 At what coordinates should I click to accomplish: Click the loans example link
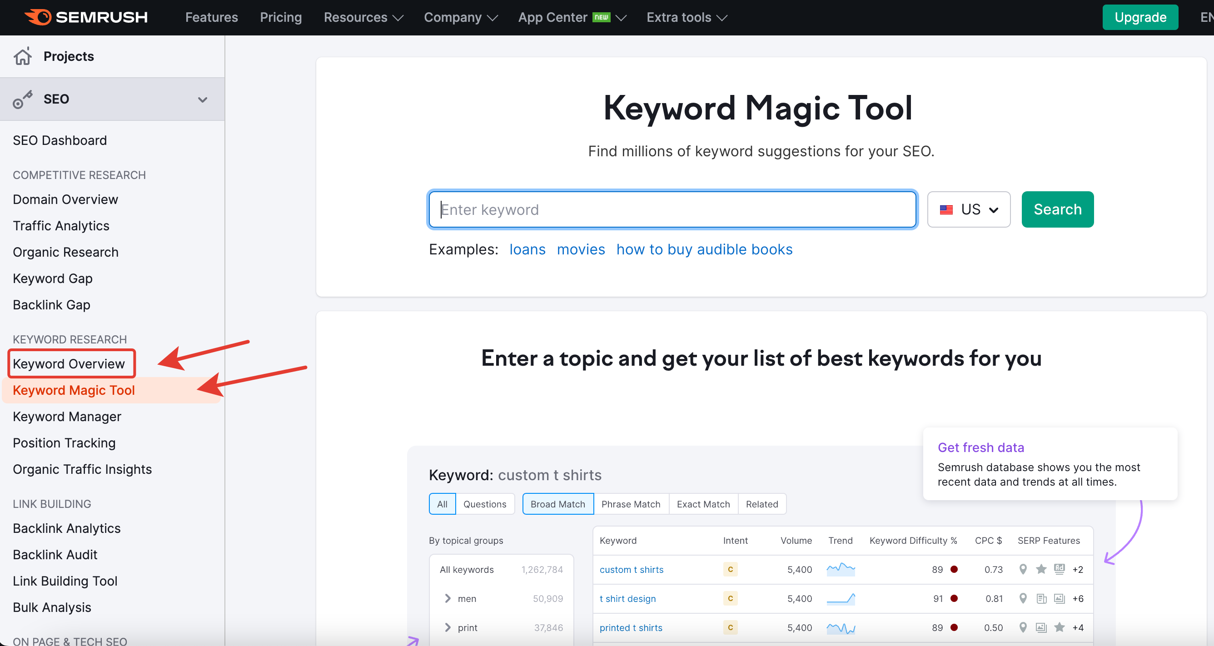[x=527, y=249]
